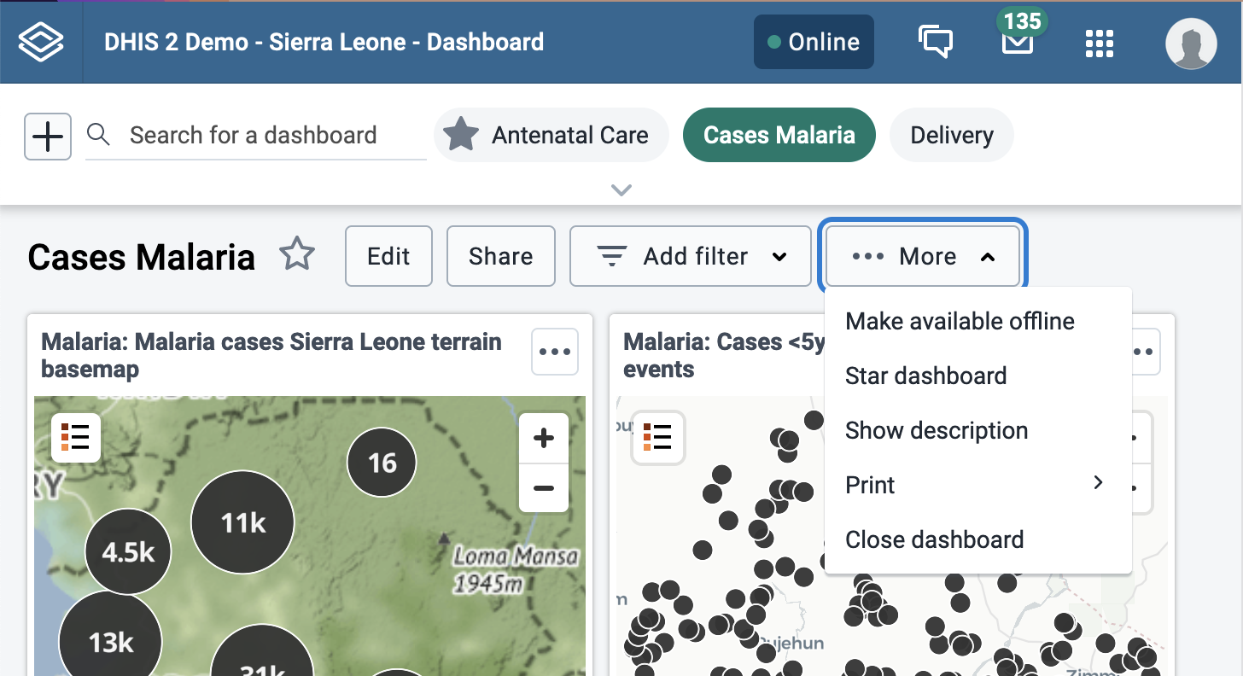Expand the dashboards list with the down chevron
1243x676 pixels.
(x=621, y=189)
